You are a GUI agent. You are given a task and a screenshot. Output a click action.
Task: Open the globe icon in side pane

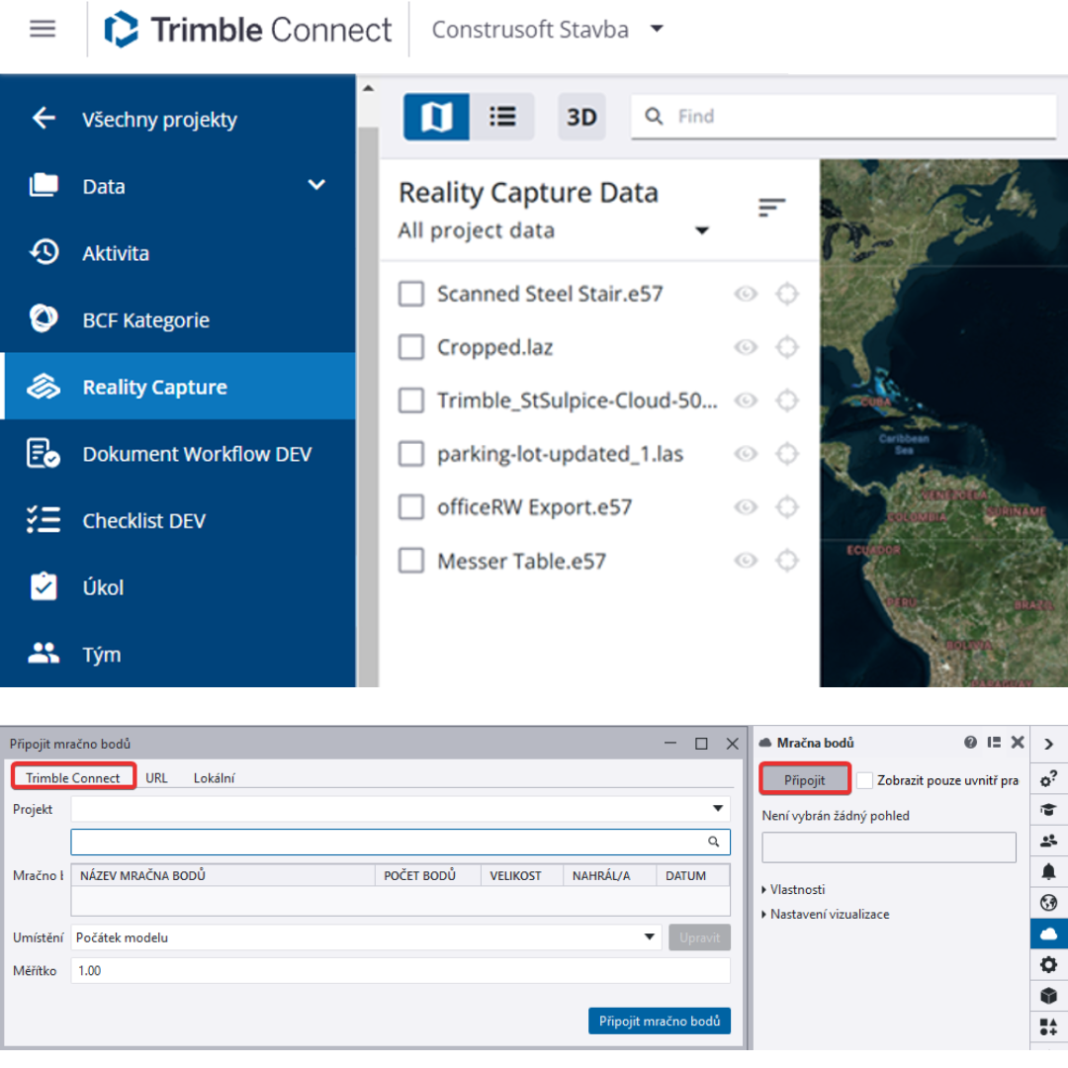click(x=1049, y=903)
